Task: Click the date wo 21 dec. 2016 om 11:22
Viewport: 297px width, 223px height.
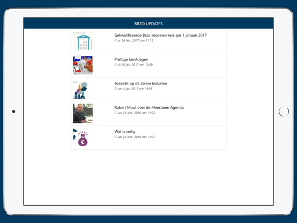Action: tap(136, 113)
